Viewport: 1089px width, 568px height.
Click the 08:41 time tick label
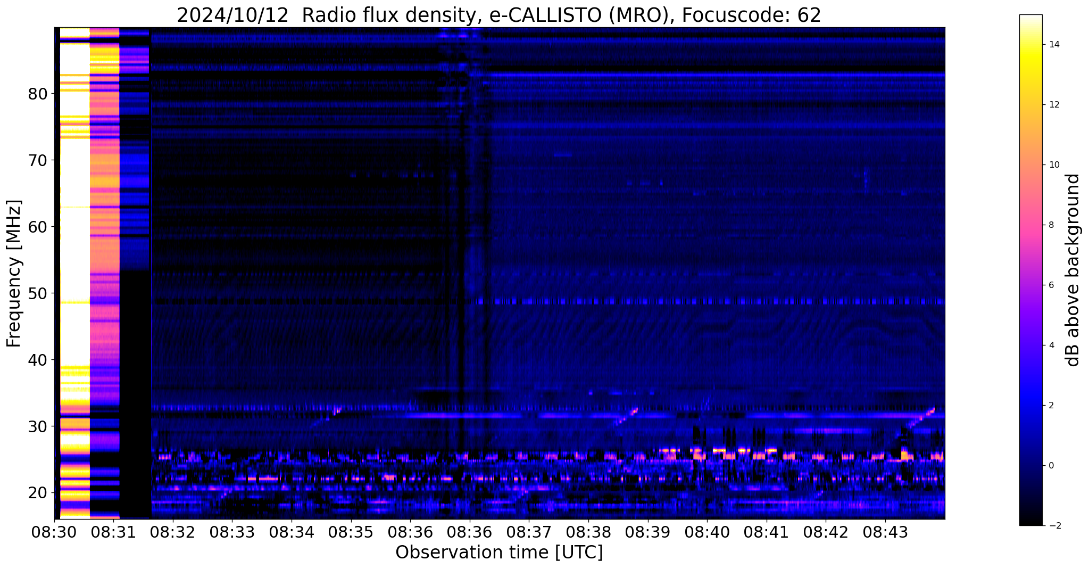pyautogui.click(x=767, y=532)
